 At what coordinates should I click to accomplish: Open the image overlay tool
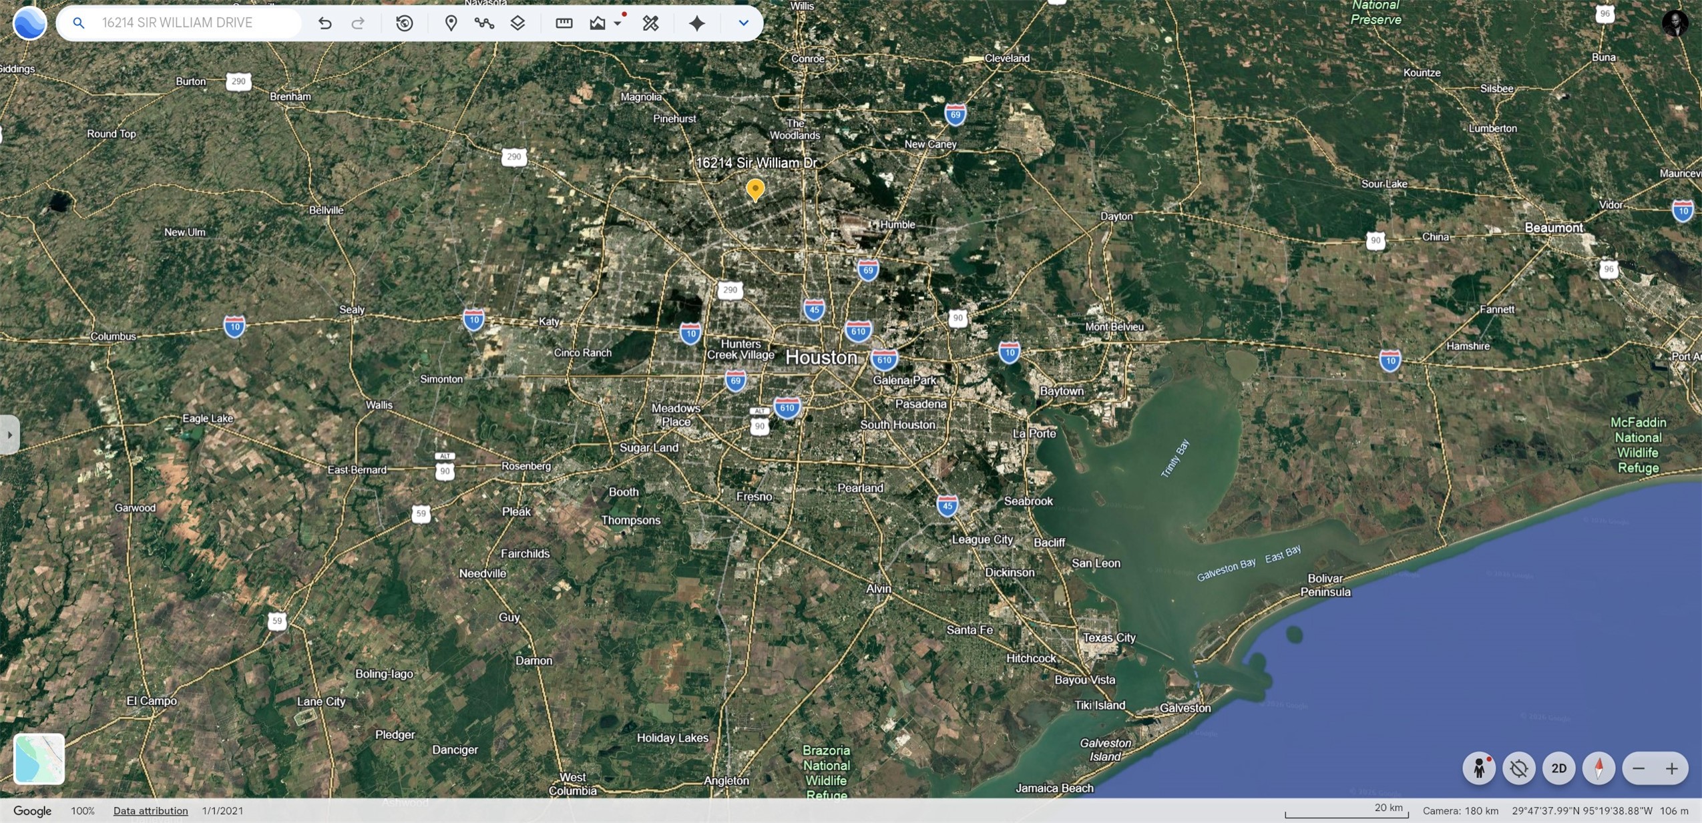(x=598, y=23)
